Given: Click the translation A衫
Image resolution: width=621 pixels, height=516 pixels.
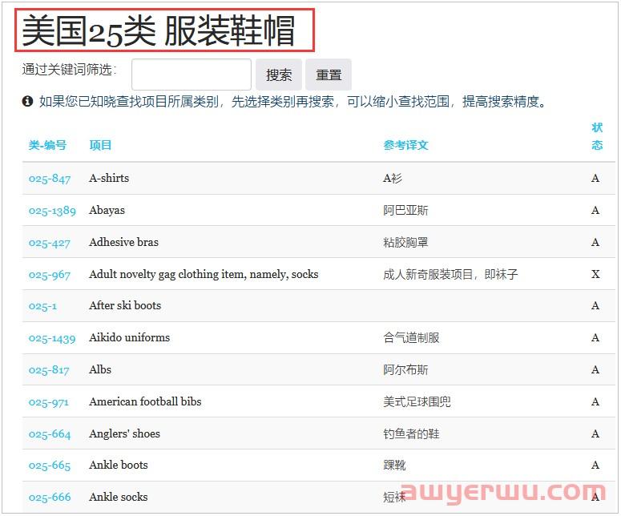Looking at the screenshot, I should tap(393, 178).
